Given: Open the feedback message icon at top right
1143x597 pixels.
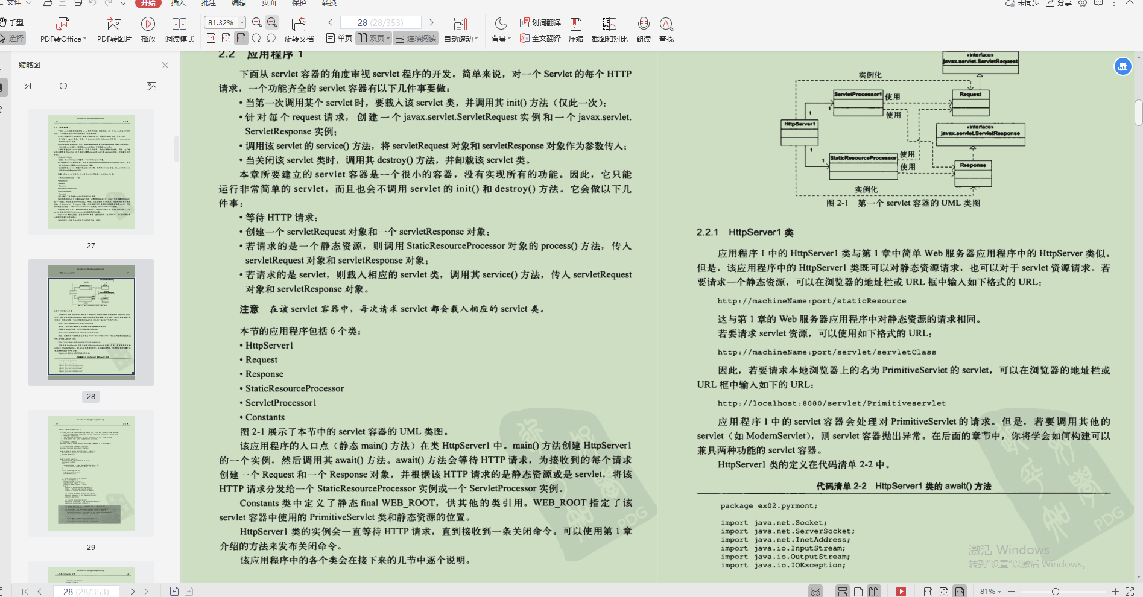Looking at the screenshot, I should click(1098, 3).
